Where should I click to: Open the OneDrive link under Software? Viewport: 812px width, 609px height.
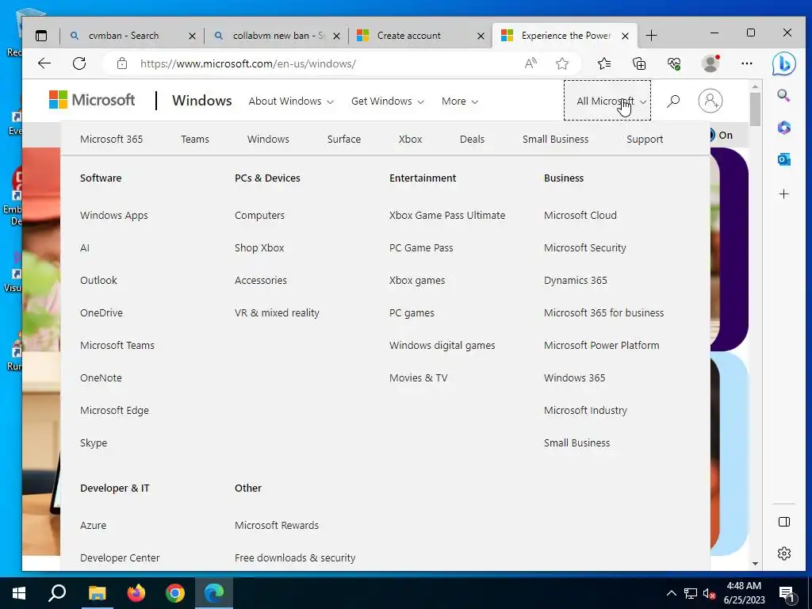(101, 312)
